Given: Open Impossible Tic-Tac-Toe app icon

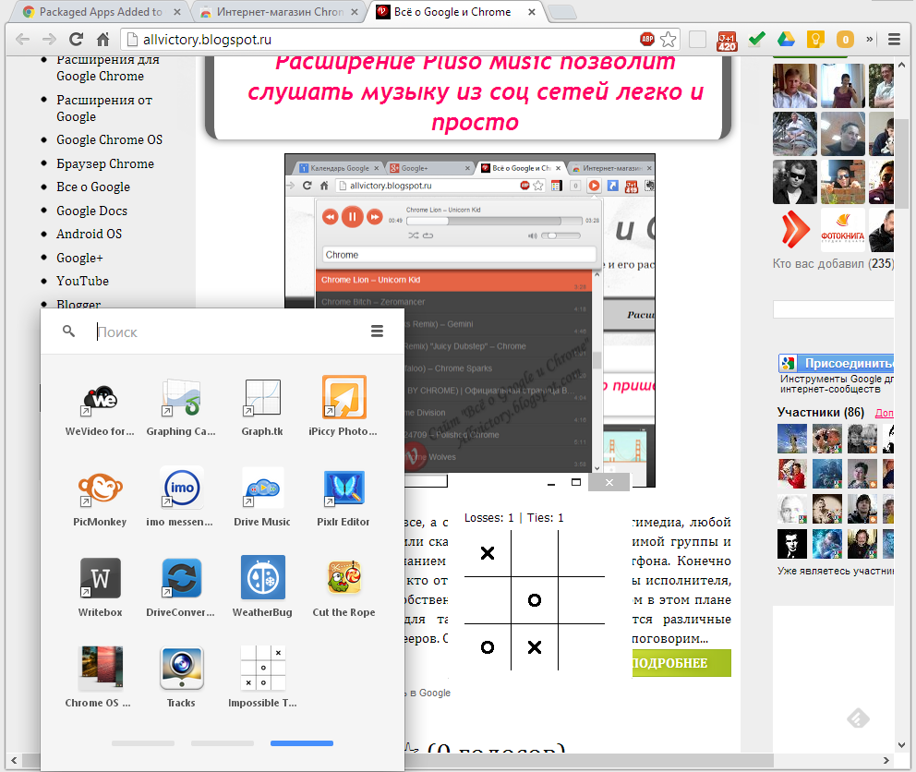Looking at the screenshot, I should click(262, 669).
